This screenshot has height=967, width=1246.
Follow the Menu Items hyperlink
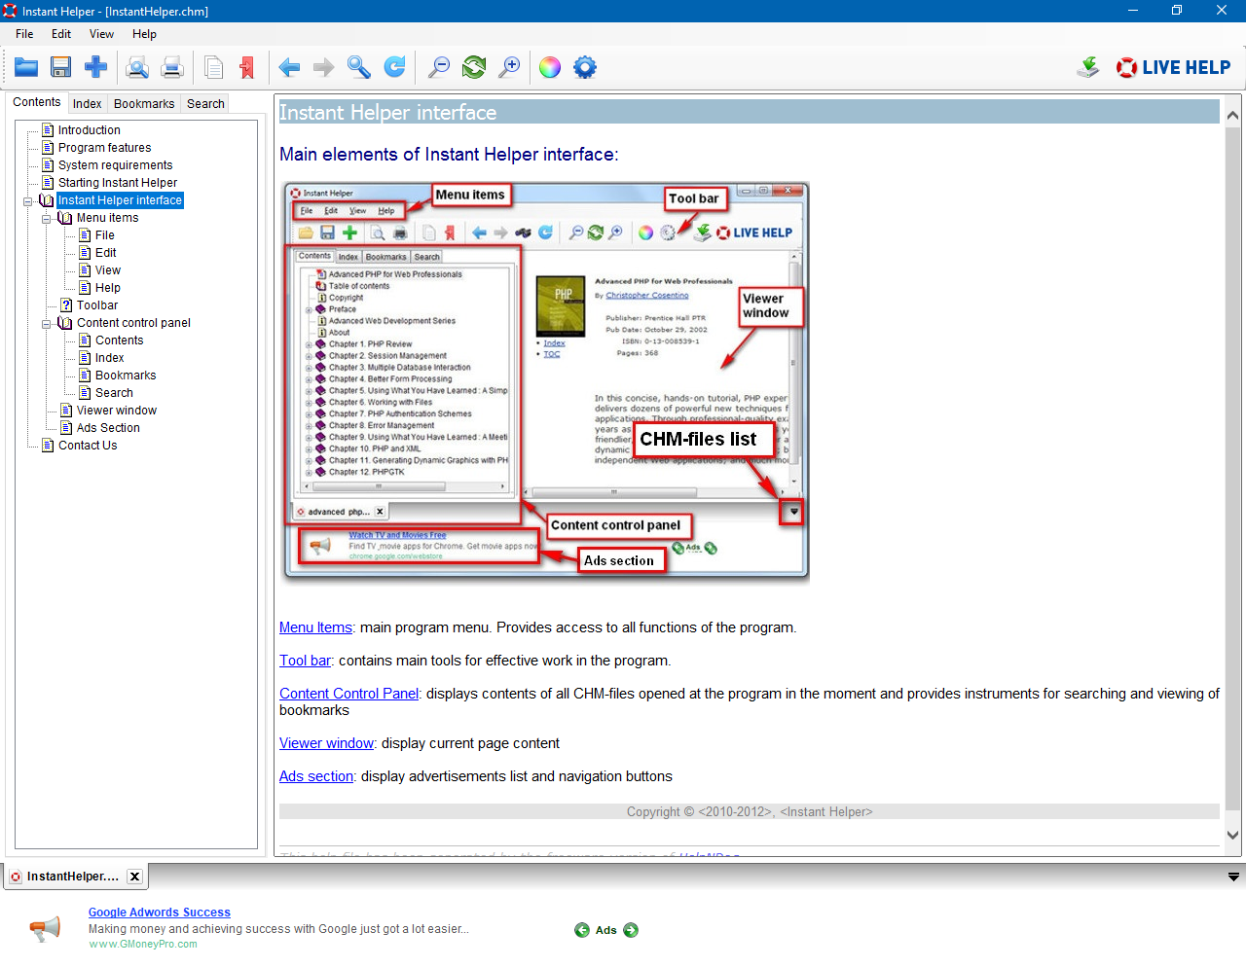coord(315,627)
